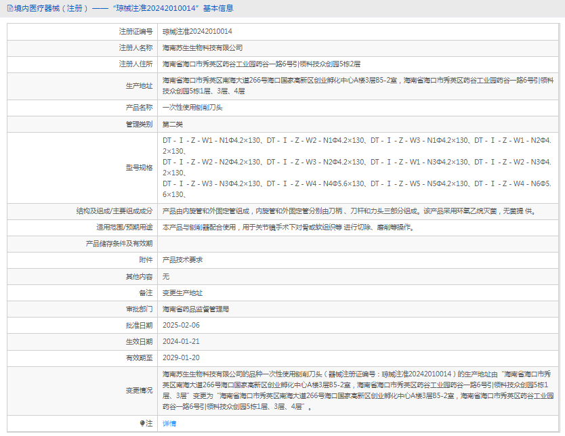Click the 产品名称 row label
The width and height of the screenshot is (565, 436).
point(139,107)
